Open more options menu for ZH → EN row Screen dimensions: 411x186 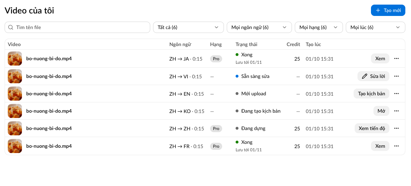[x=396, y=94]
